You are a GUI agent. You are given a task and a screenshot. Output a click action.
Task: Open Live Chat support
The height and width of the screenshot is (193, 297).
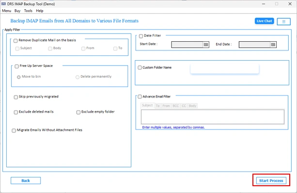pos(264,21)
